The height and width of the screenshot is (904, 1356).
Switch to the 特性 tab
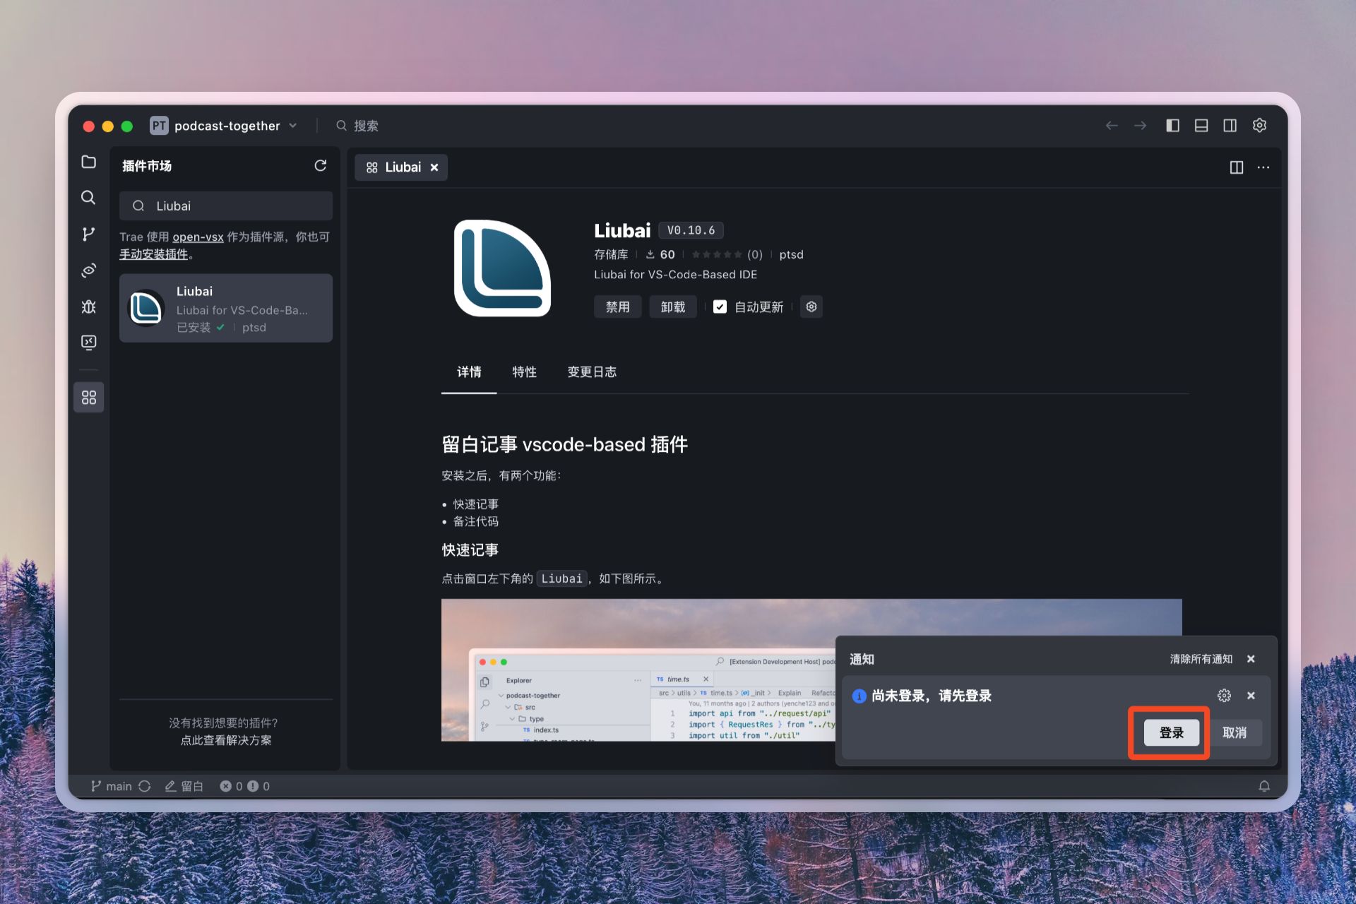(x=524, y=372)
